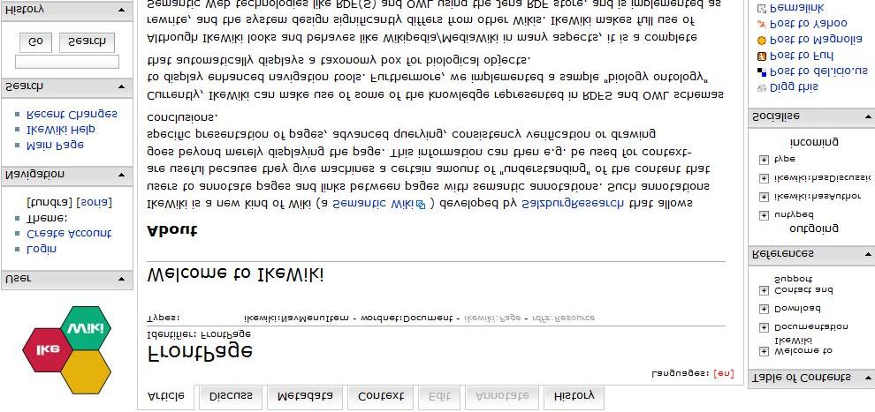The height and width of the screenshot is (412, 875).
Task: Click the Post to Magnolia link
Action: (x=816, y=40)
